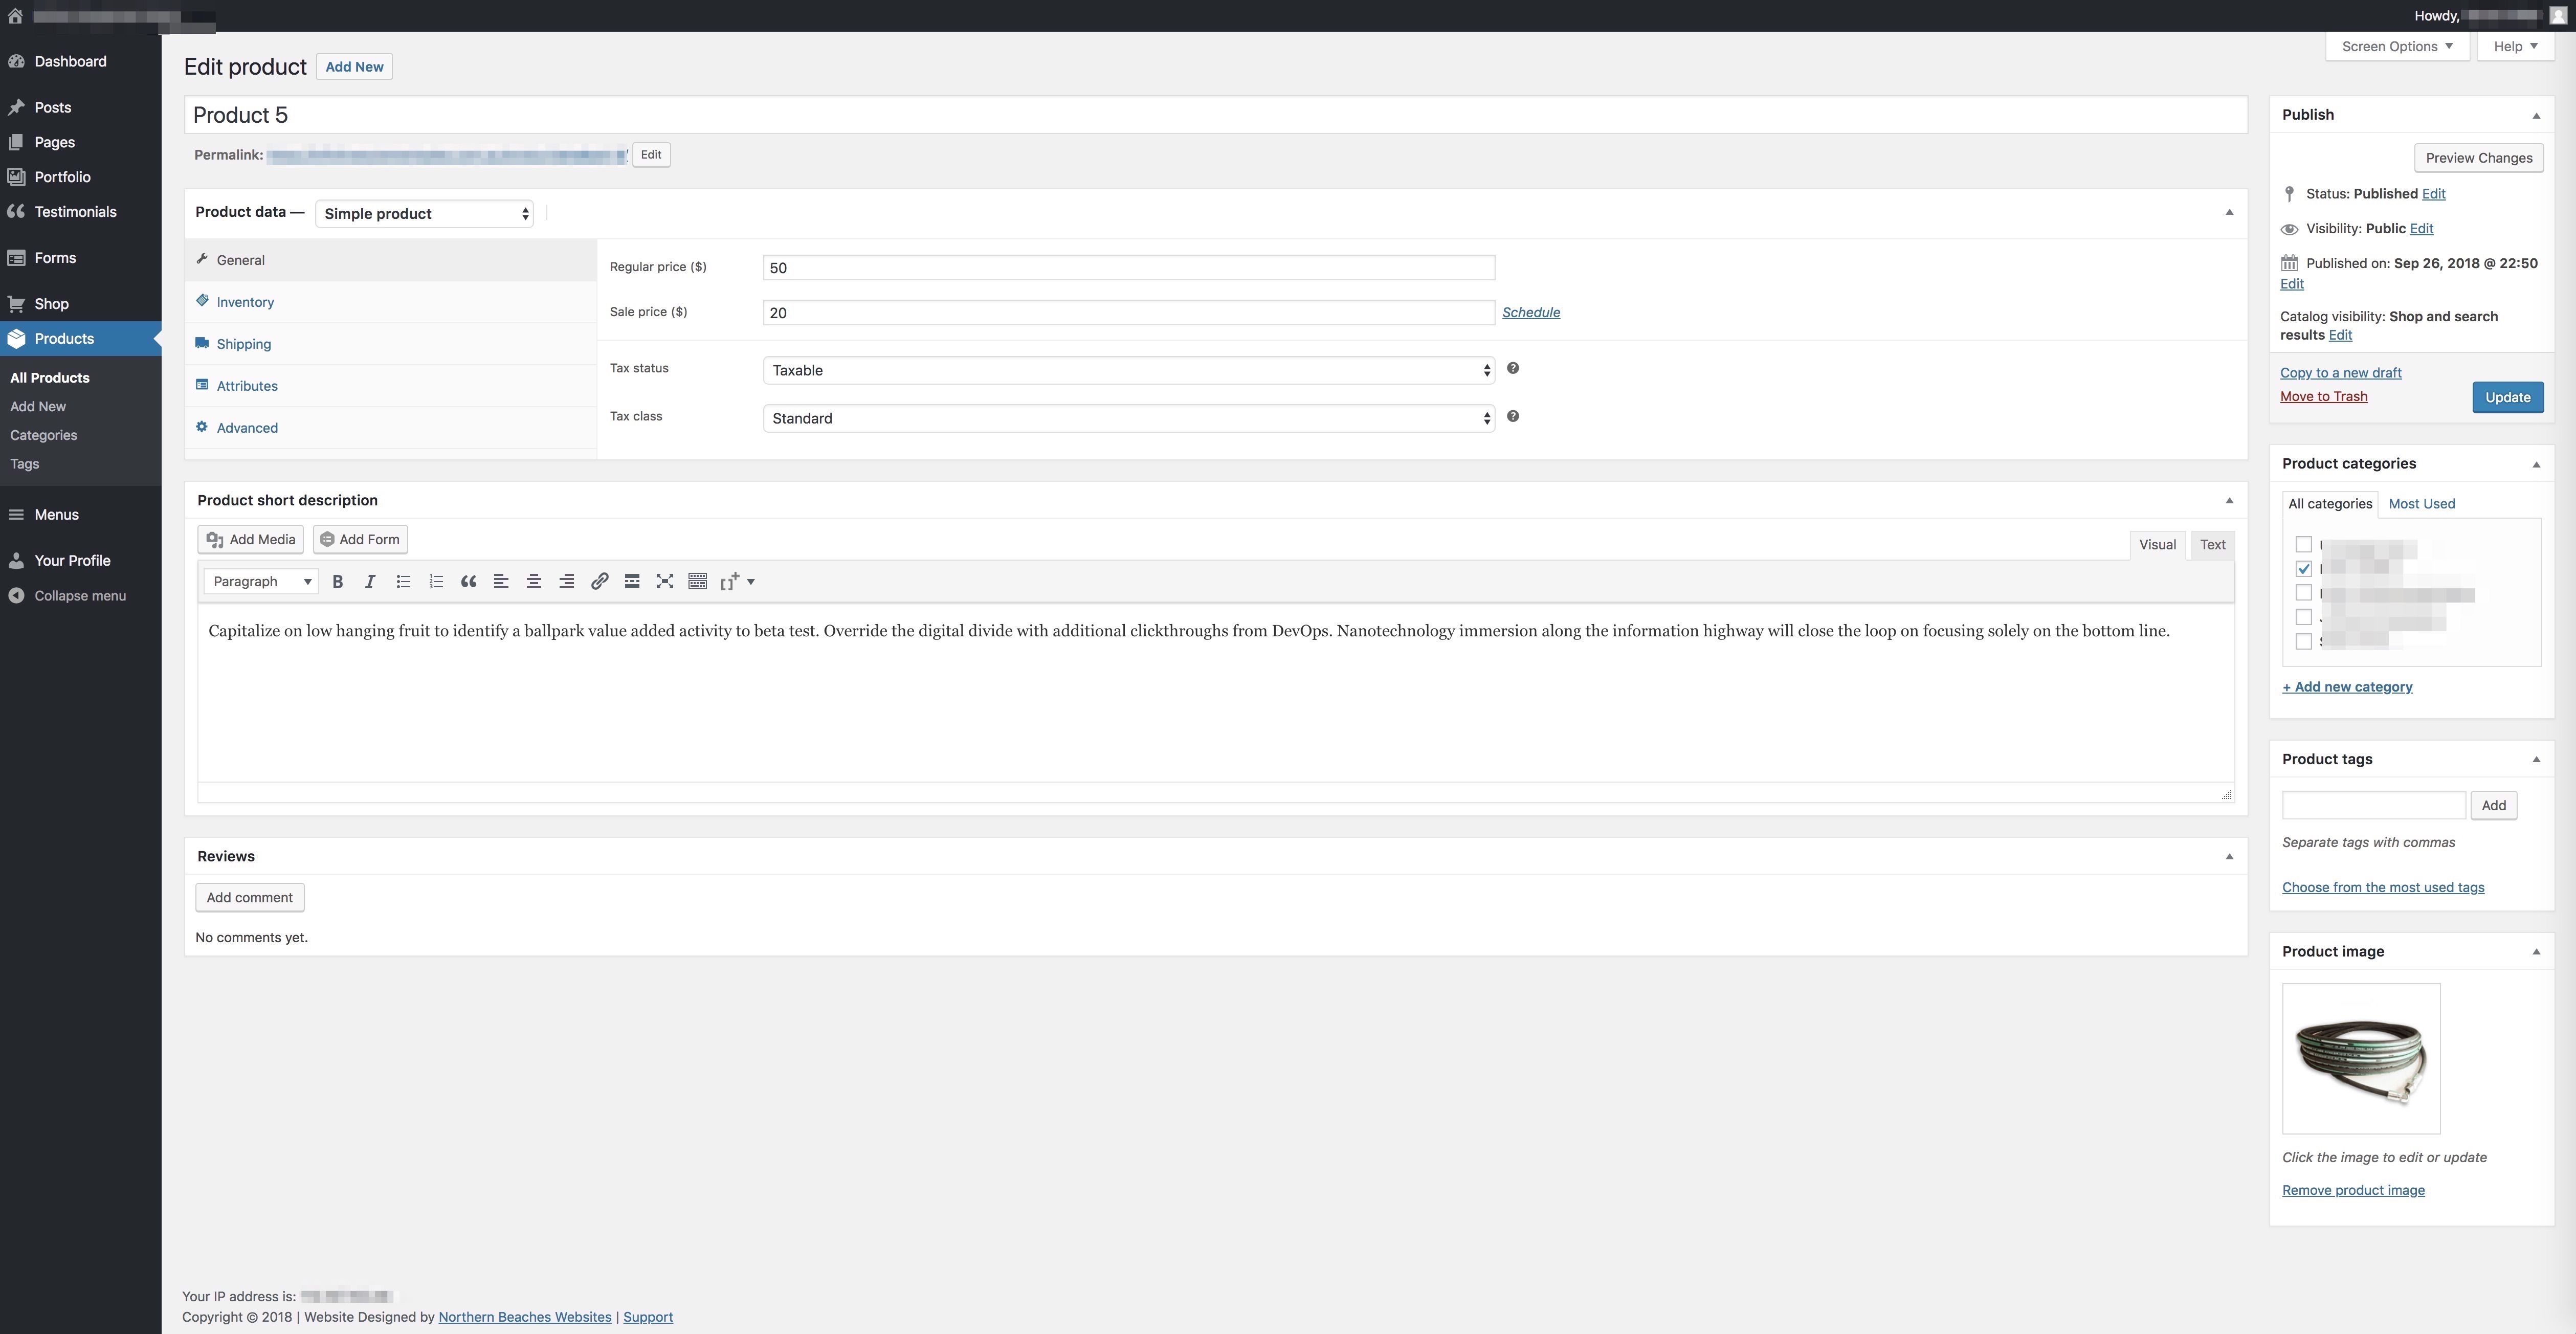Viewport: 2576px width, 1334px height.
Task: Switch editor to the Text tab
Action: [2212, 545]
